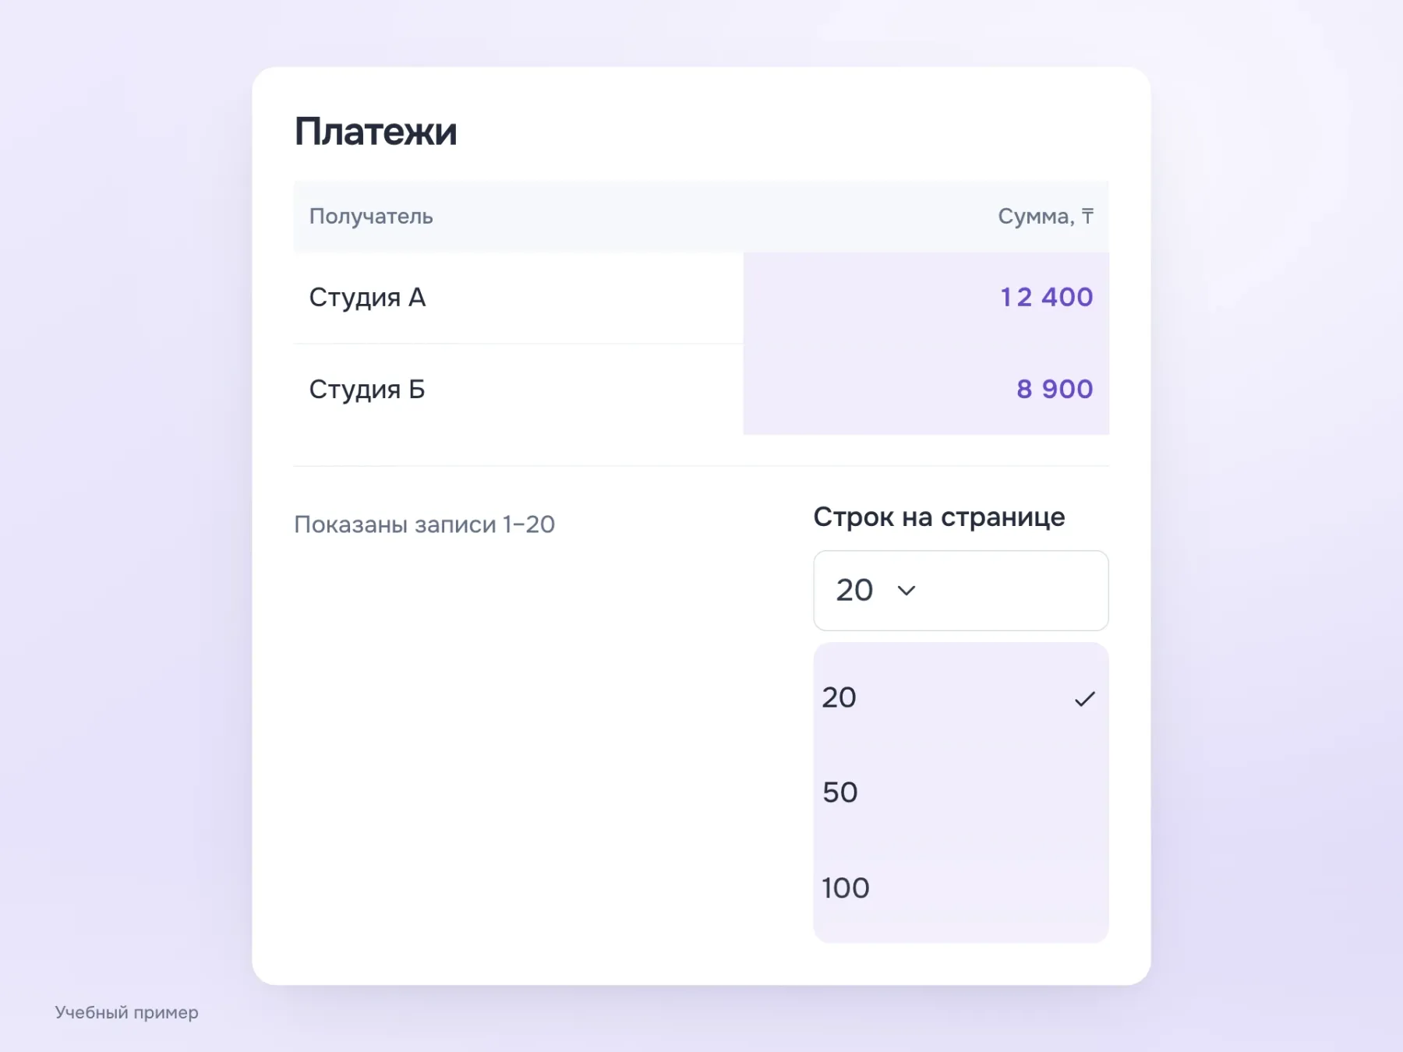Viewport: 1403px width, 1052px height.
Task: Click the Показаны записи 1–20 status text
Action: coord(424,524)
